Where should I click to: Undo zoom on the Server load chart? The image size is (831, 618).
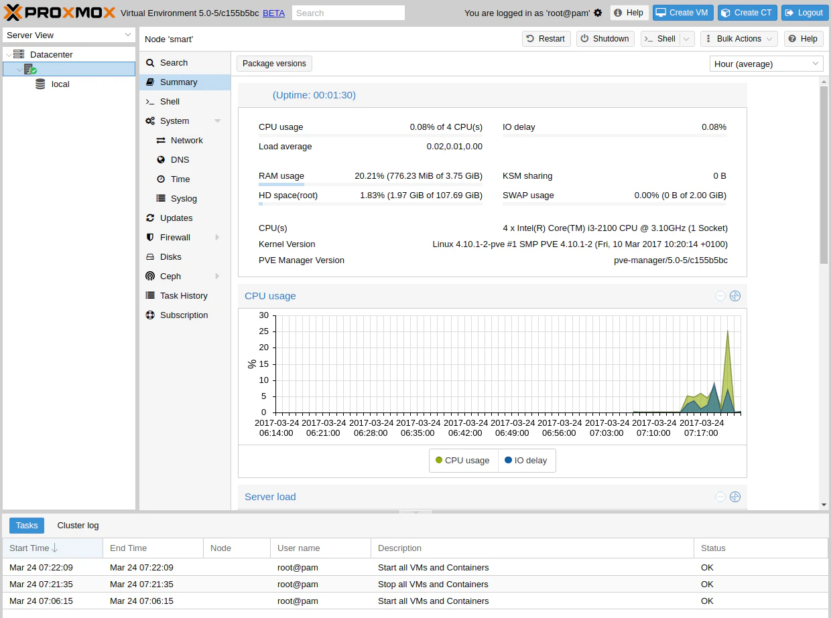point(720,497)
